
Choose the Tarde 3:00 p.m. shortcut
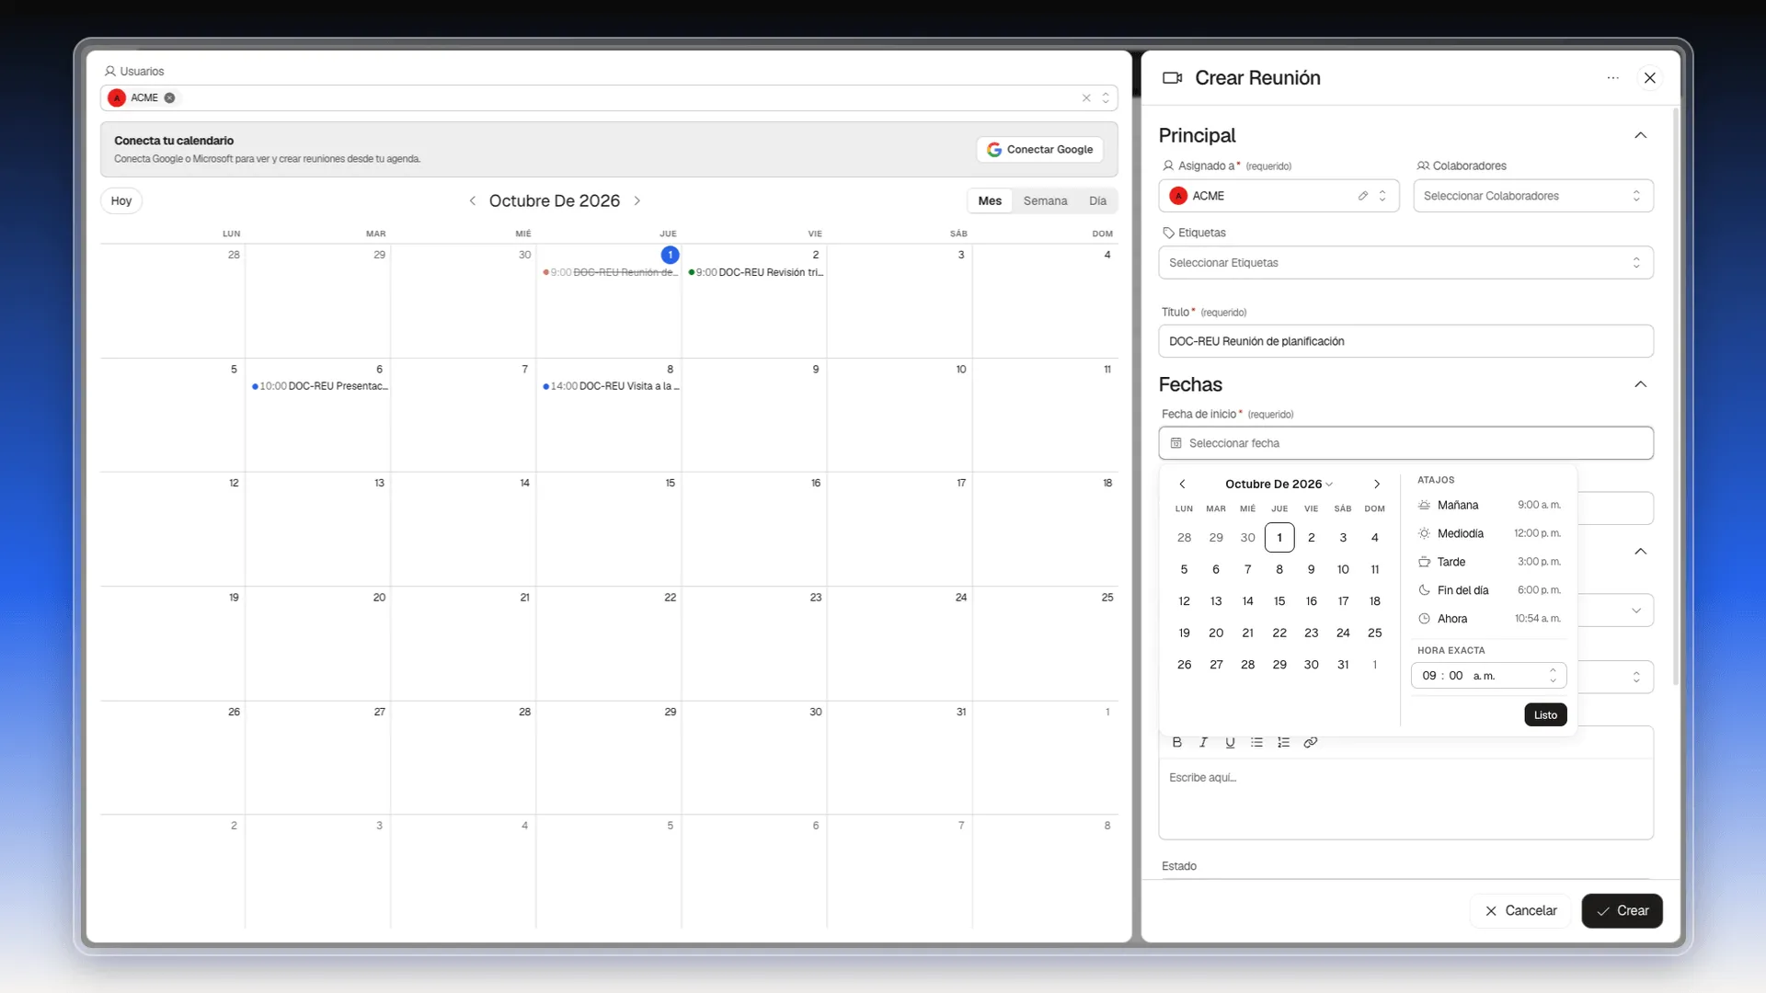click(1489, 562)
